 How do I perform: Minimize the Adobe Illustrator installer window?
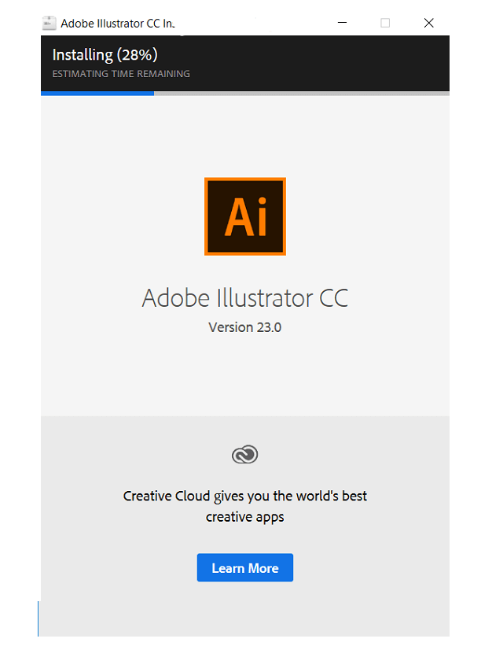342,23
